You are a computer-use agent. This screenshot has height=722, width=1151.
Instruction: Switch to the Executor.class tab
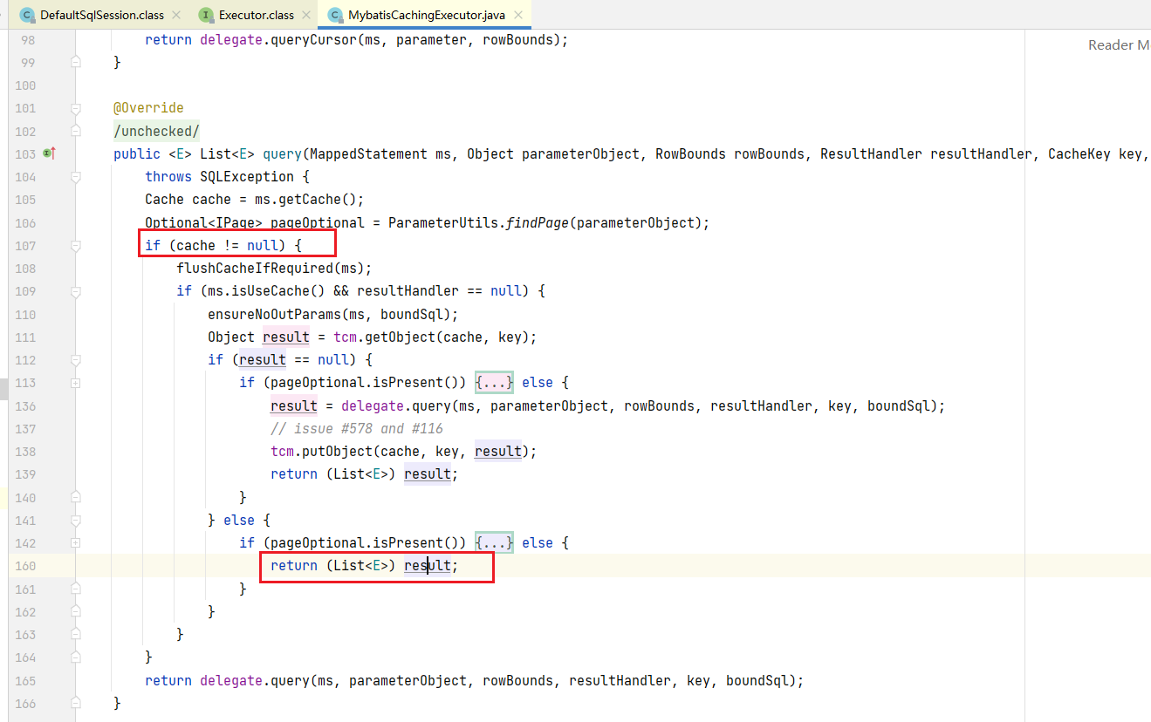click(x=256, y=15)
